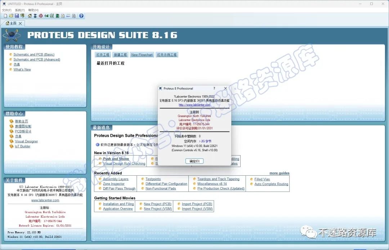Open the 系统(Y) menu
Viewport: 389px width, 250px height.
(x=19, y=10)
